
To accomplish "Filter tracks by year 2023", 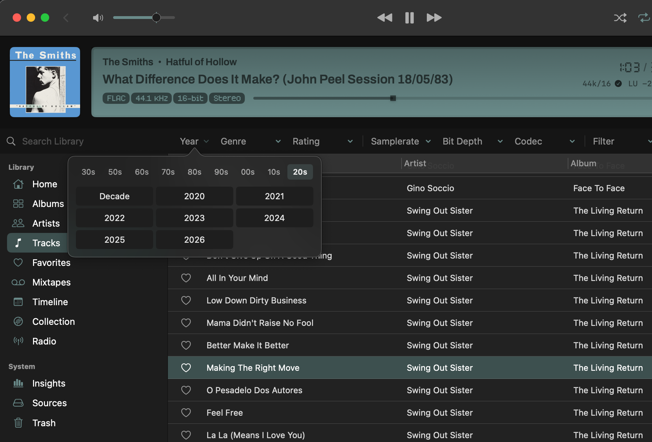I will (195, 218).
